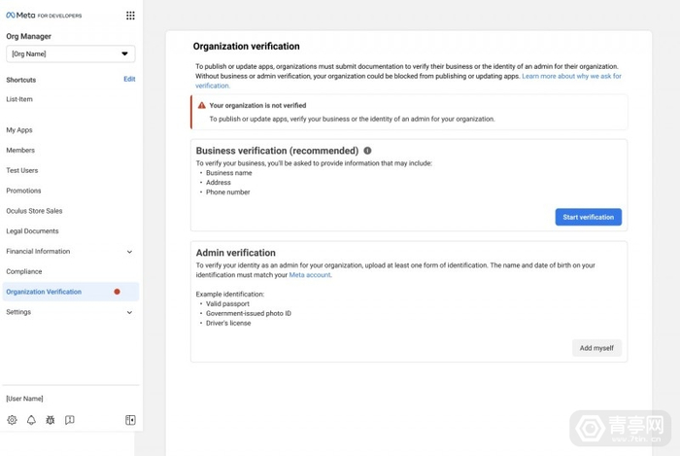The image size is (680, 456).
Task: Open settings gear icon at sidebar bottom
Action: (x=13, y=420)
